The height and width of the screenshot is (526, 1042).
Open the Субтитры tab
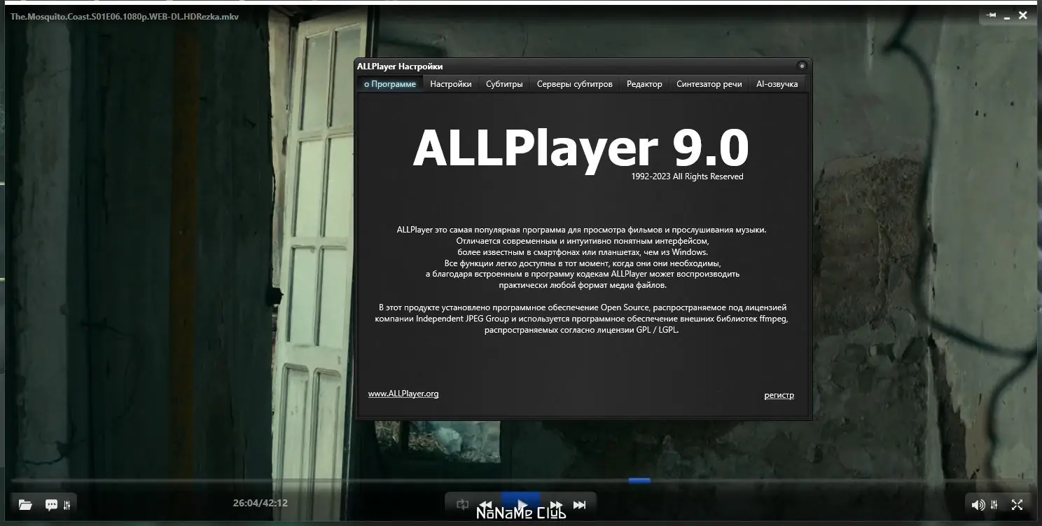tap(504, 84)
